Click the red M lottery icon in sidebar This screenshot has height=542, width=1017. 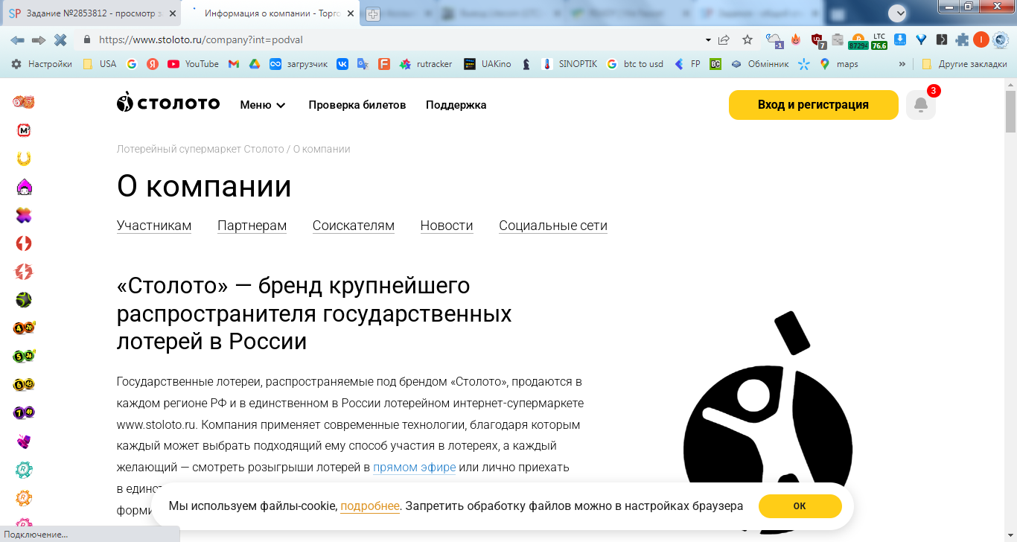[x=24, y=130]
